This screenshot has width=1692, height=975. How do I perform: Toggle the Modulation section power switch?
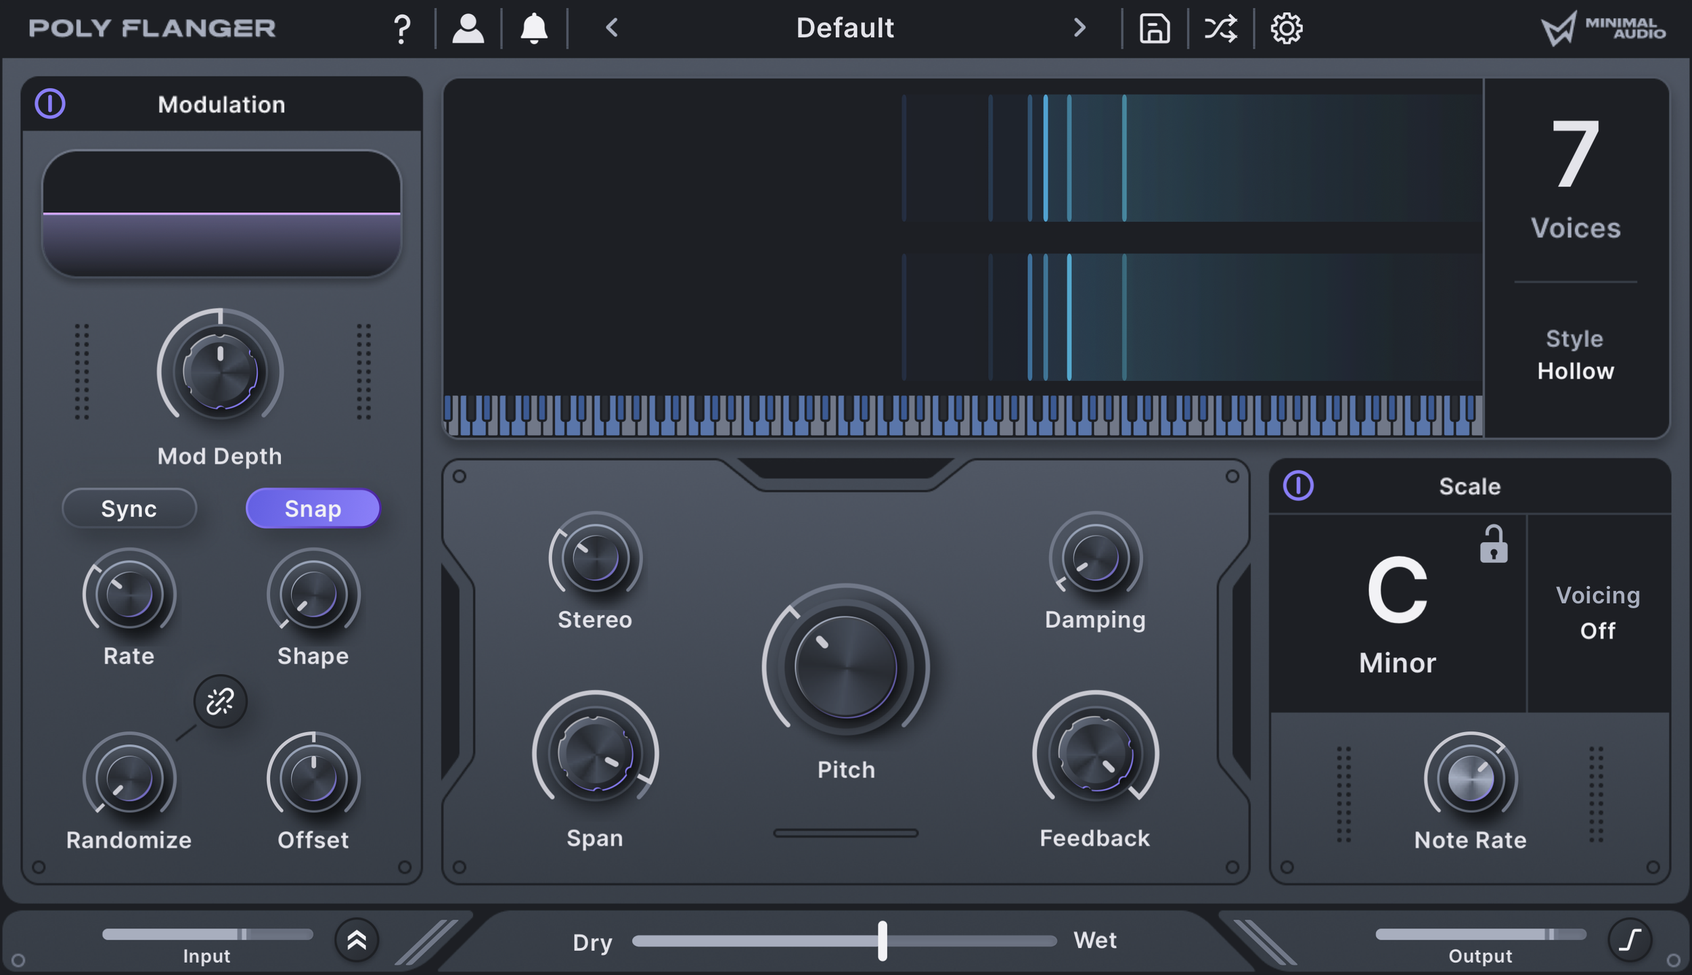coord(50,104)
